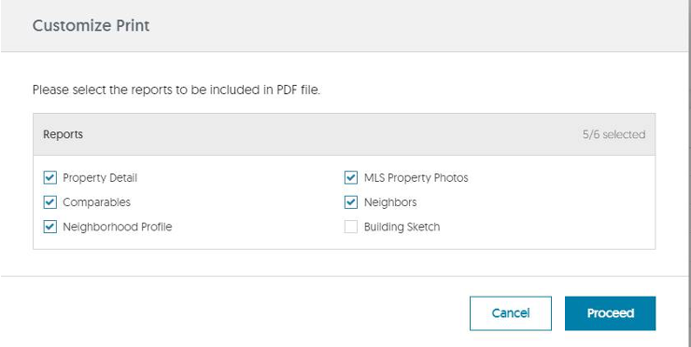Cancel the Customize Print dialog
Image resolution: width=691 pixels, height=347 pixels.
pos(511,313)
